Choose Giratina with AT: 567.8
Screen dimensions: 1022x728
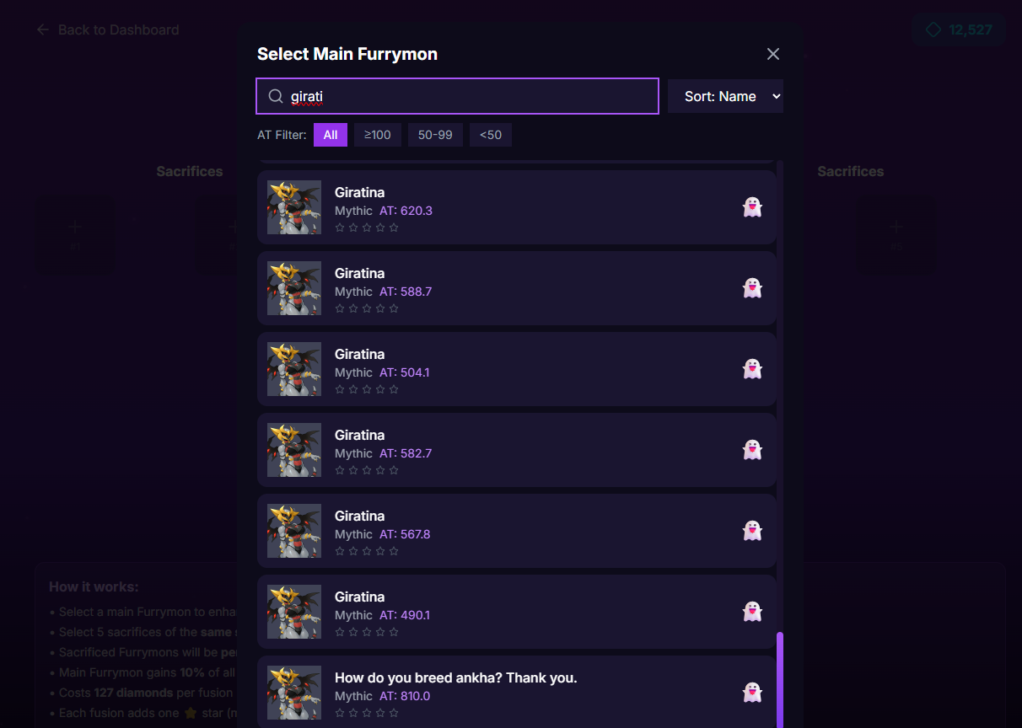tap(517, 531)
